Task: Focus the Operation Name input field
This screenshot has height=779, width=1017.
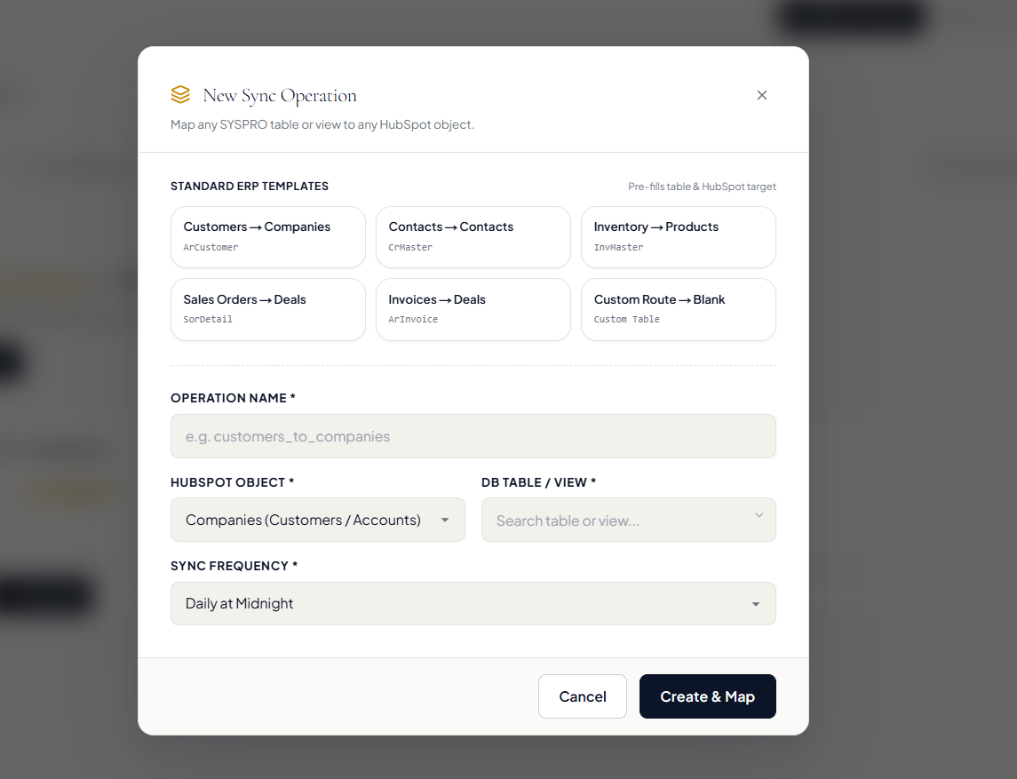Action: (473, 436)
